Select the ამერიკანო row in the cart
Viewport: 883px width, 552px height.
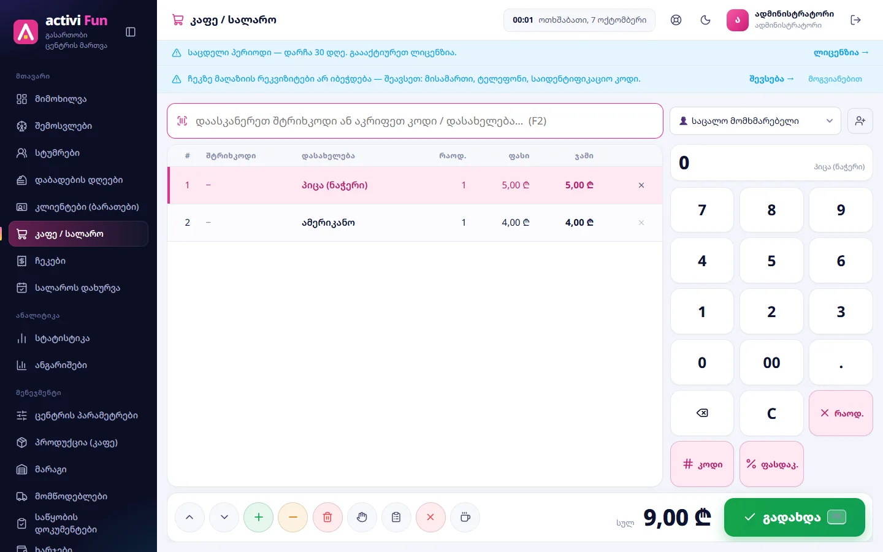415,223
